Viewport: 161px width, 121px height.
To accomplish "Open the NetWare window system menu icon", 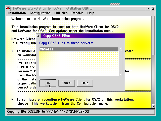I will 8,8.
